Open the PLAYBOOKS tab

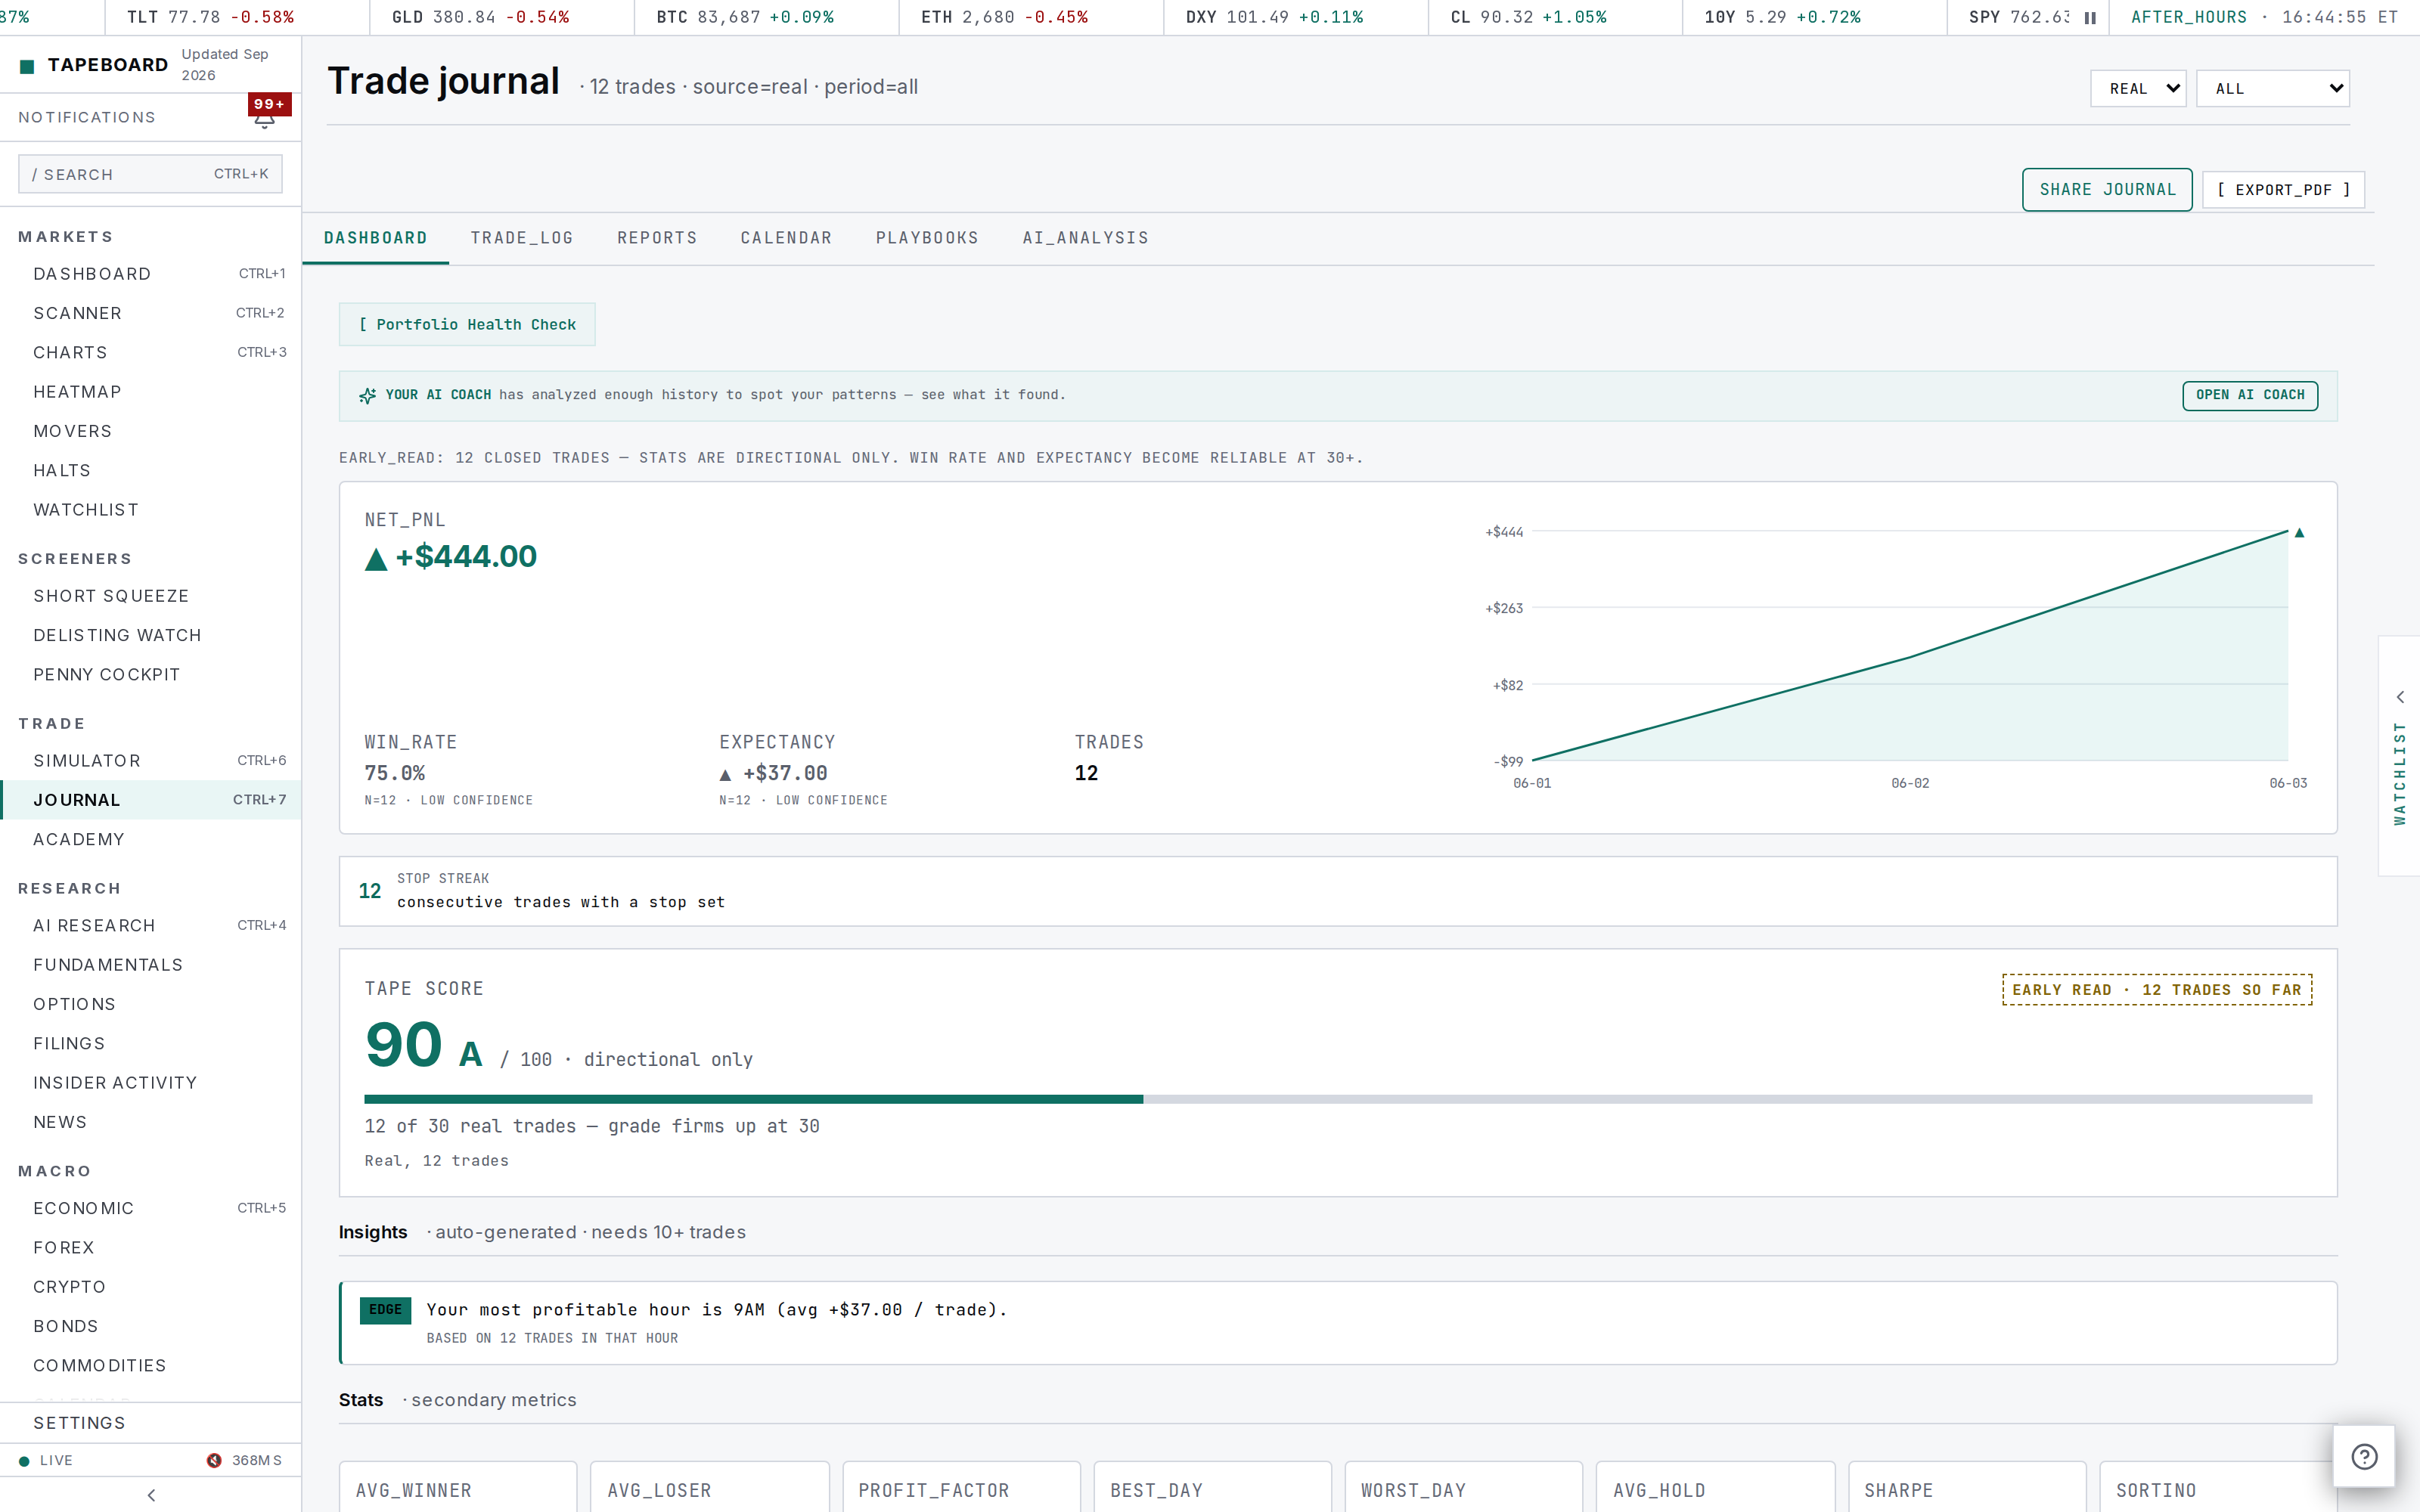[927, 238]
